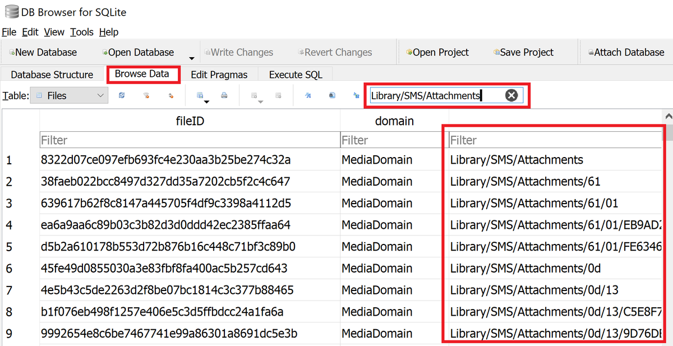Open the Table selector dropdown
The image size is (673, 346).
click(x=68, y=96)
